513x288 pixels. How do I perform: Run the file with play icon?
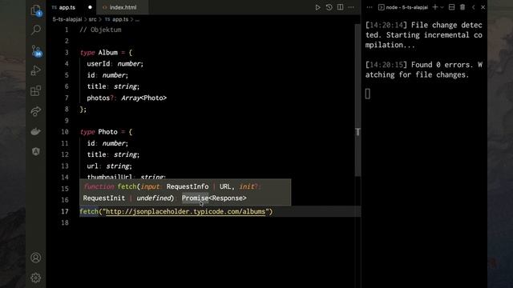coord(317,7)
